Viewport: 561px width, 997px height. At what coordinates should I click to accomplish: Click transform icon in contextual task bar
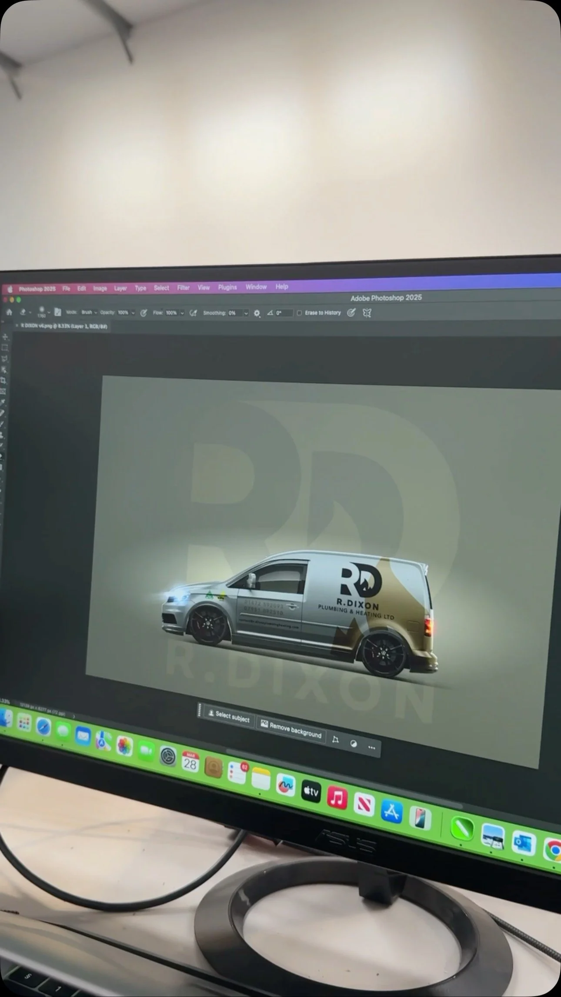[335, 739]
